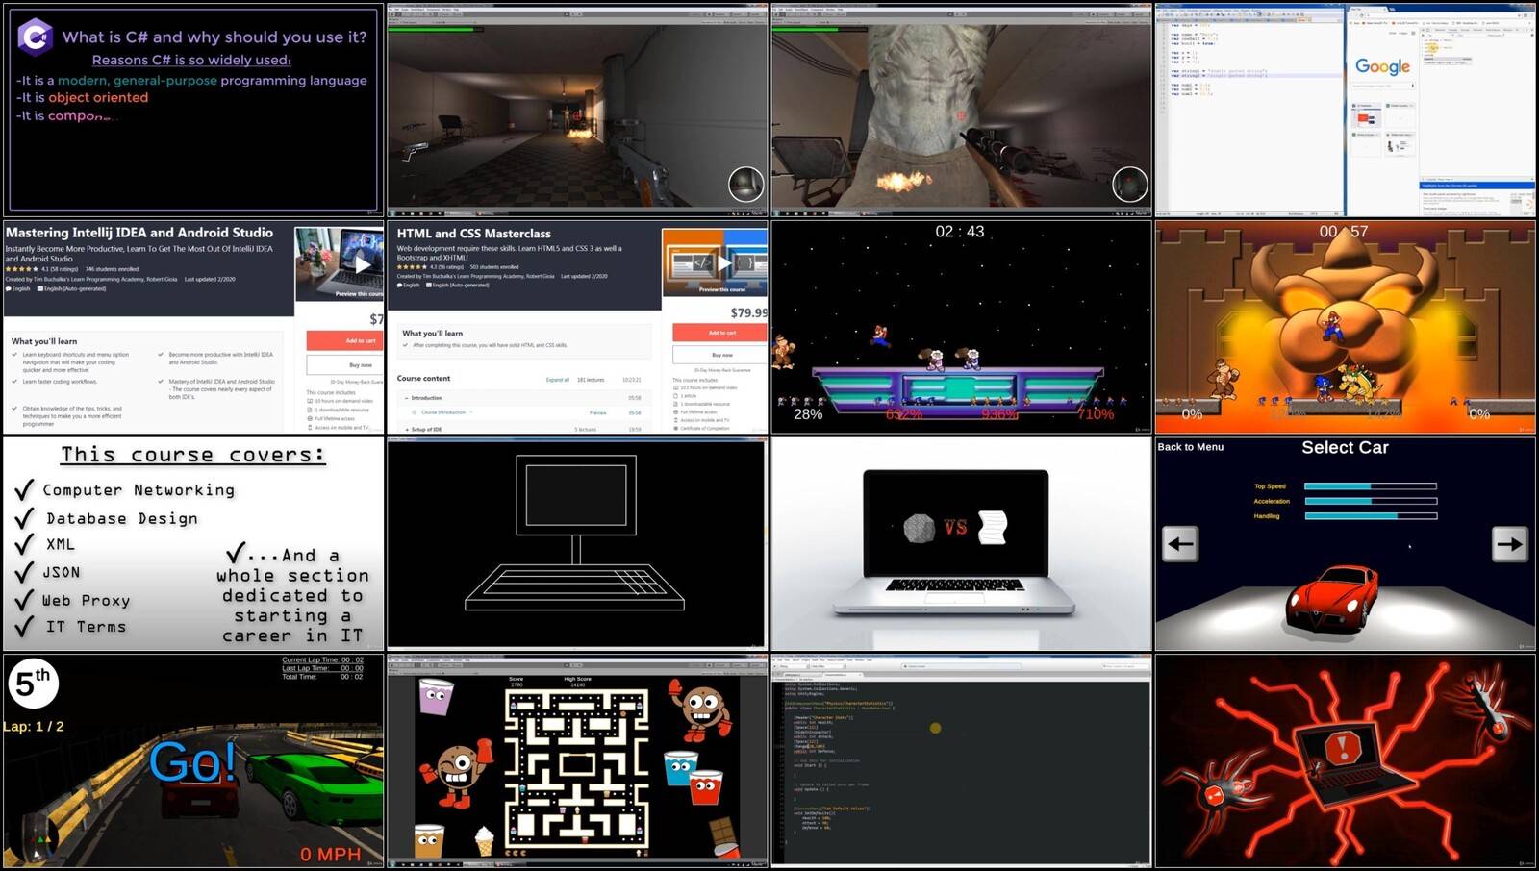Click the chocolate bar character
Image resolution: width=1539 pixels, height=871 pixels.
(726, 836)
